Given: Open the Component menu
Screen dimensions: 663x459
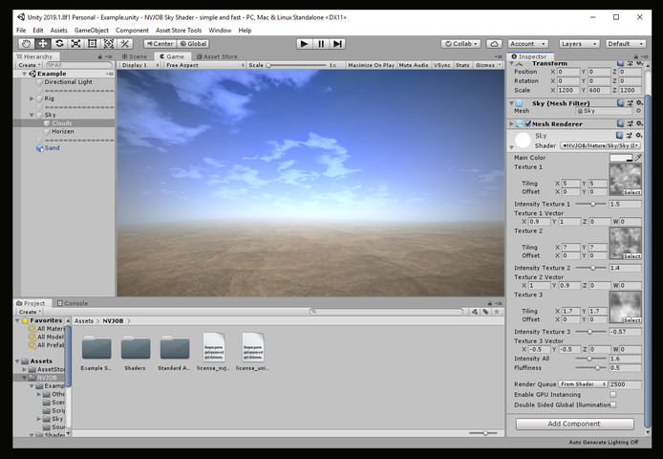Looking at the screenshot, I should pos(132,30).
